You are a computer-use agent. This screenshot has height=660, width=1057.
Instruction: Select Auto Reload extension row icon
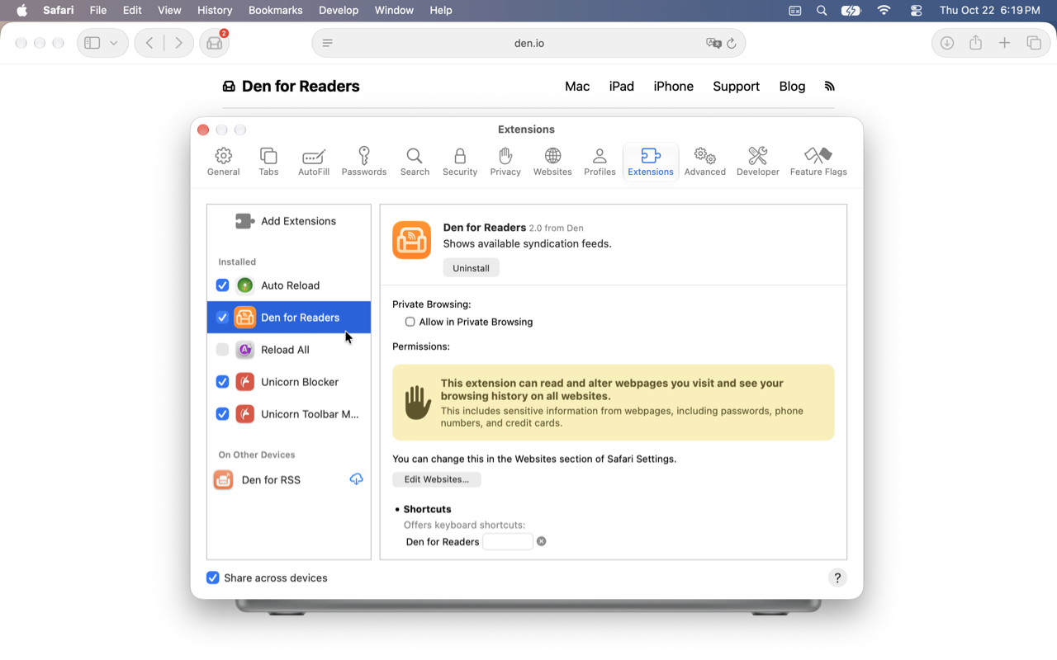(245, 285)
